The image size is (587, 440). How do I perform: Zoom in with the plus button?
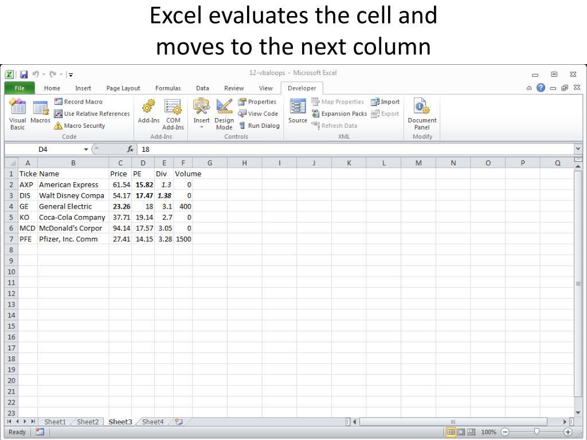coord(568,432)
